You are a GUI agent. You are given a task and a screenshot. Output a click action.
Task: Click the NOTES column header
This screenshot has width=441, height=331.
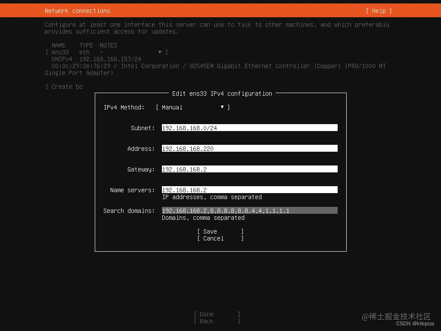108,45
